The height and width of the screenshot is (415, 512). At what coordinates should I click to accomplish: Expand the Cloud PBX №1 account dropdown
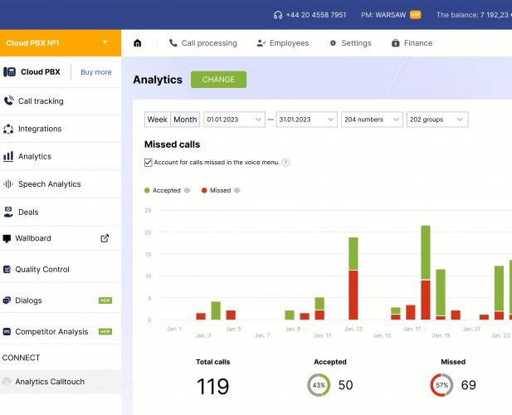click(x=105, y=42)
